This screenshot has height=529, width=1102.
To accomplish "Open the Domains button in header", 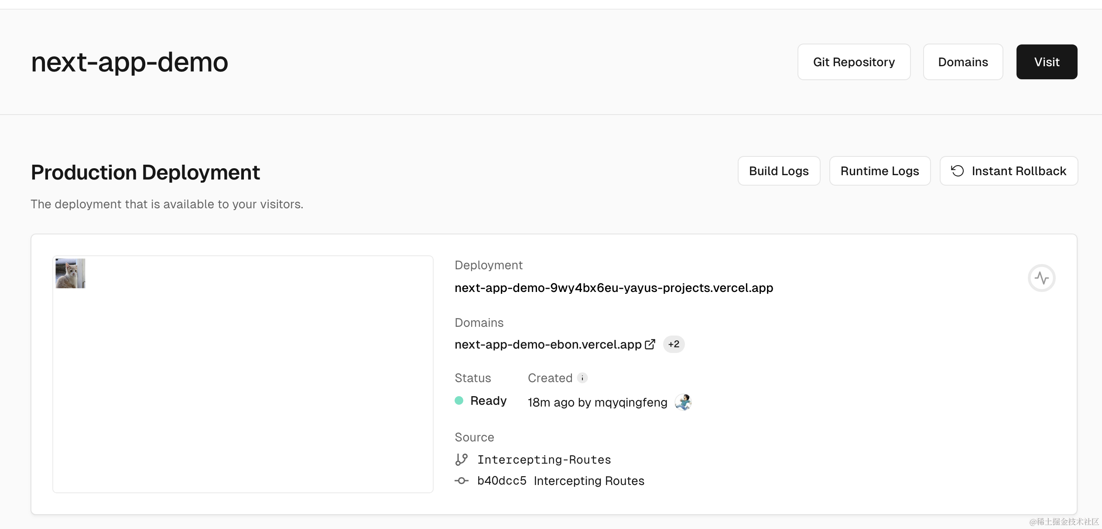I will tap(963, 62).
